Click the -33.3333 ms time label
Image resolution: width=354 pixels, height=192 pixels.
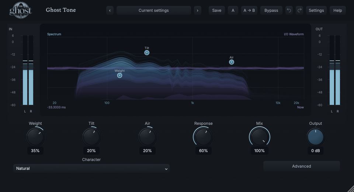click(x=56, y=107)
